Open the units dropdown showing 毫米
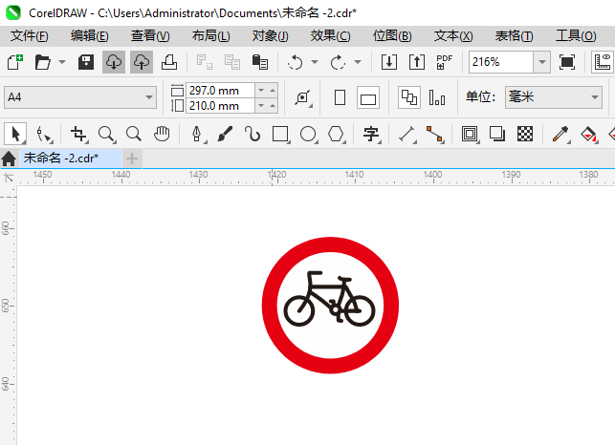 pyautogui.click(x=554, y=97)
